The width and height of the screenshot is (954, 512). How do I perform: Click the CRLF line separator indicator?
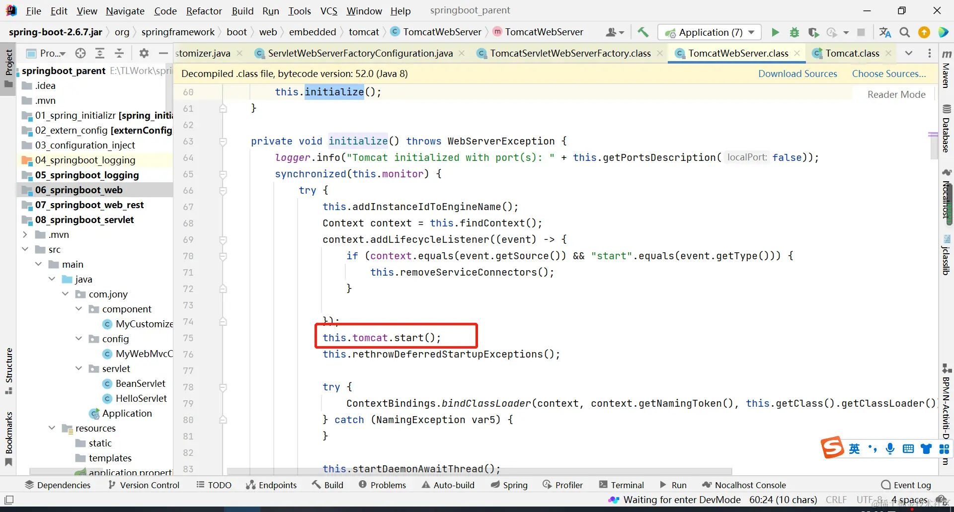[x=836, y=500]
